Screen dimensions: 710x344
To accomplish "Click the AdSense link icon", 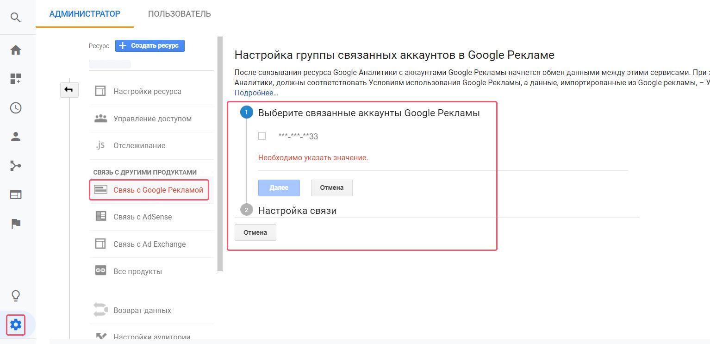I will tap(100, 217).
